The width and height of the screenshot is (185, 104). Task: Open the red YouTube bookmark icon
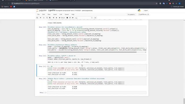[11, 7]
